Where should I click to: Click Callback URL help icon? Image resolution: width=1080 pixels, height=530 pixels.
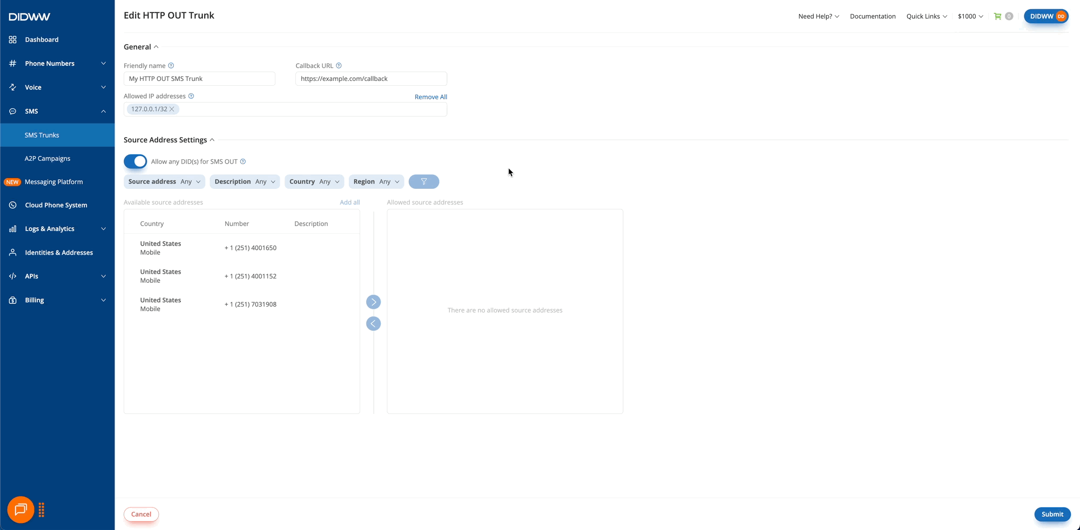[339, 65]
